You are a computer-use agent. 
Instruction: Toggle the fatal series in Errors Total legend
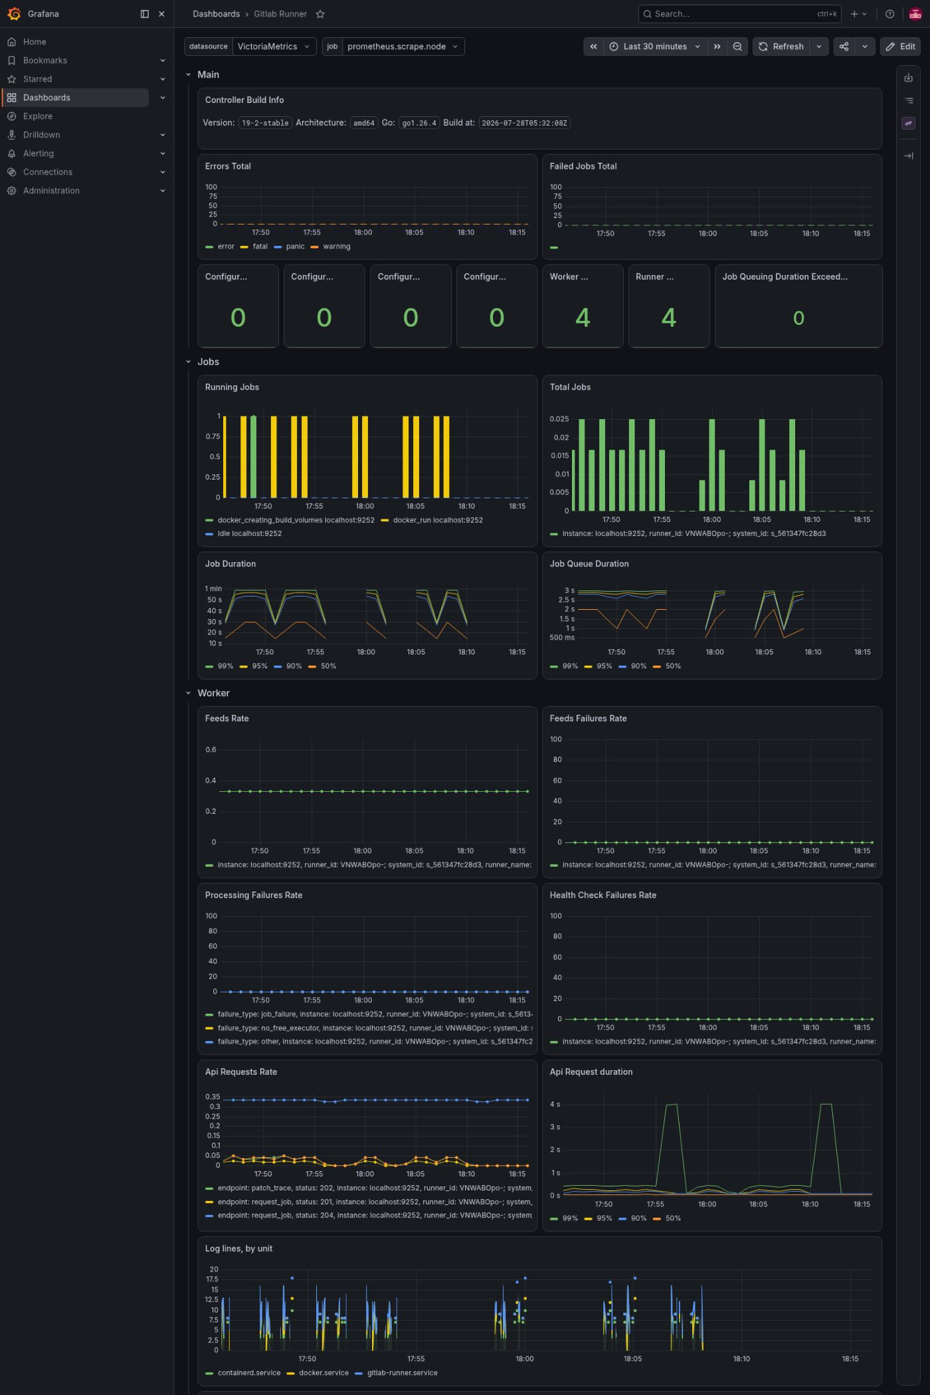click(x=260, y=246)
